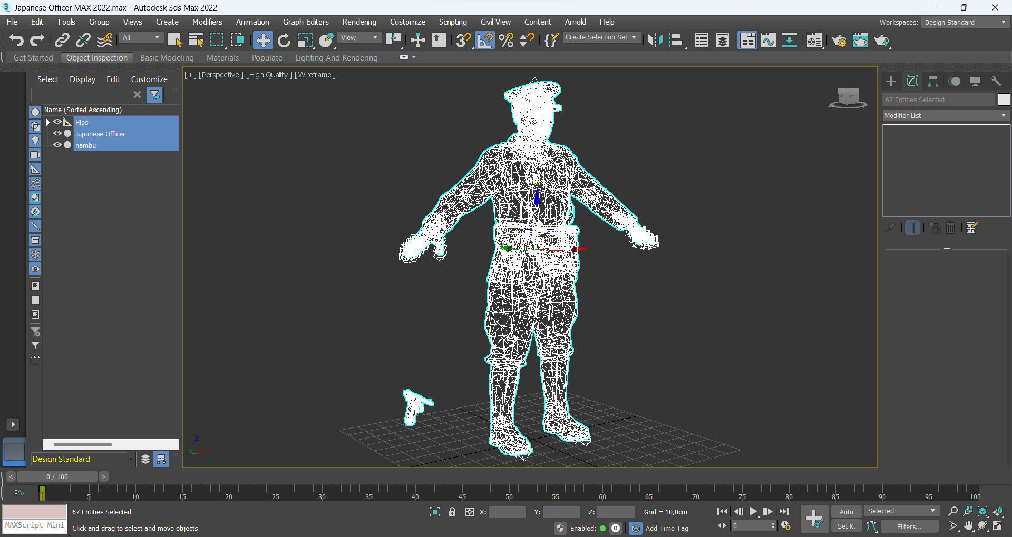The image size is (1012, 537).
Task: Switch to the Modify command panel
Action: tap(912, 82)
